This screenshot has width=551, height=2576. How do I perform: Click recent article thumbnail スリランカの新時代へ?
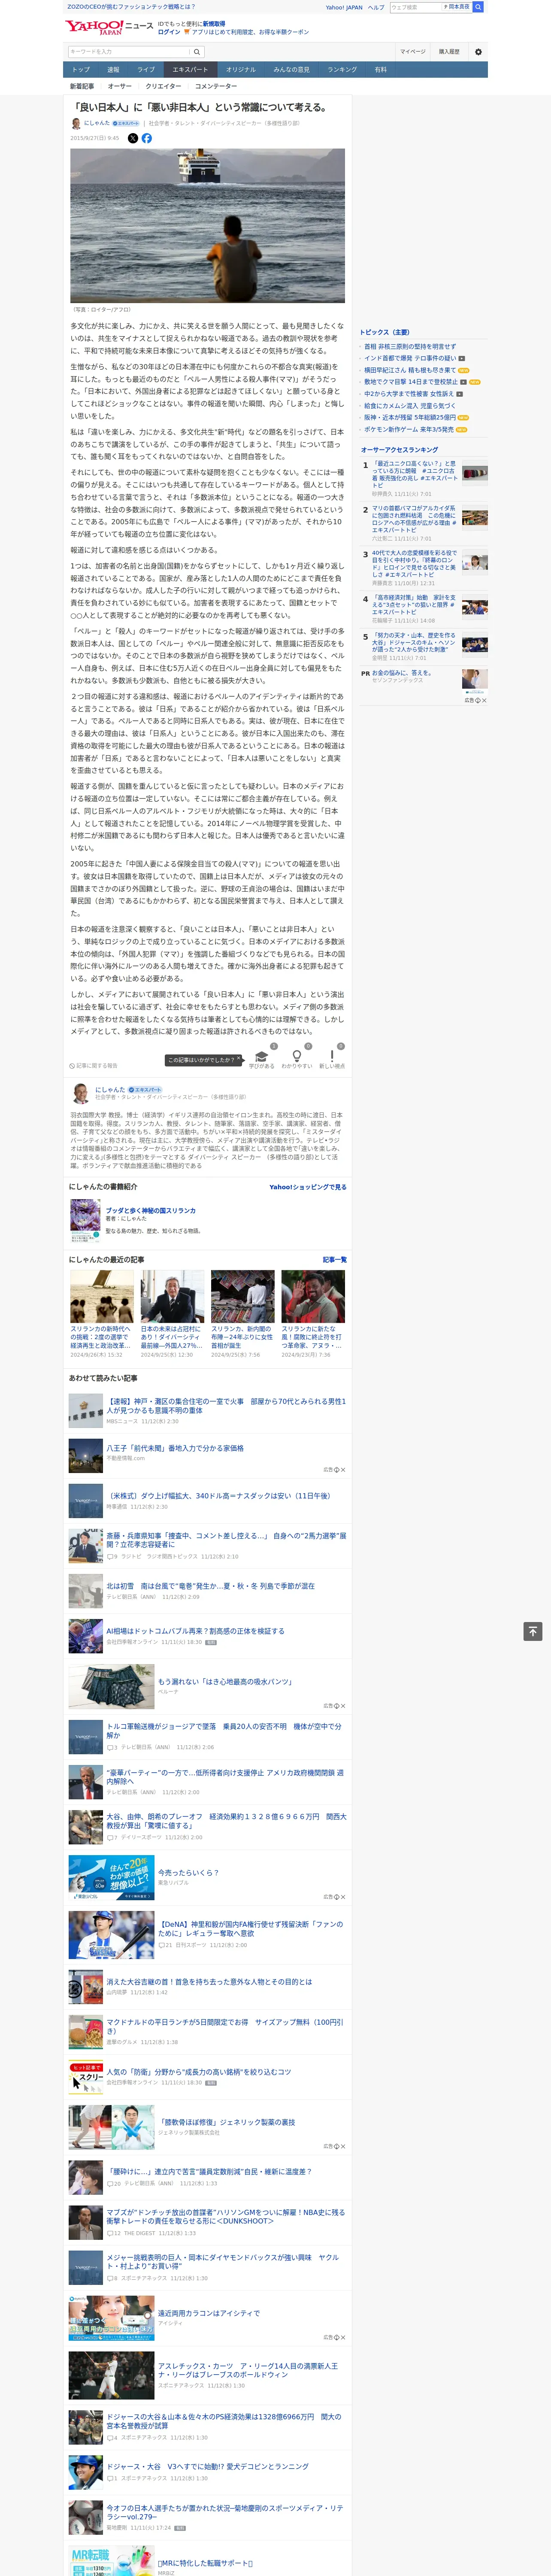pos(102,1296)
